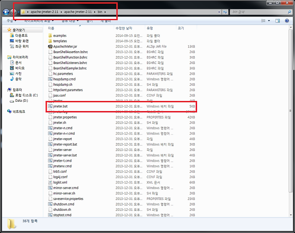Screen dimensions: 295x233
Task: Select the jmeterw.cmd file icon
Action: tap(50, 166)
